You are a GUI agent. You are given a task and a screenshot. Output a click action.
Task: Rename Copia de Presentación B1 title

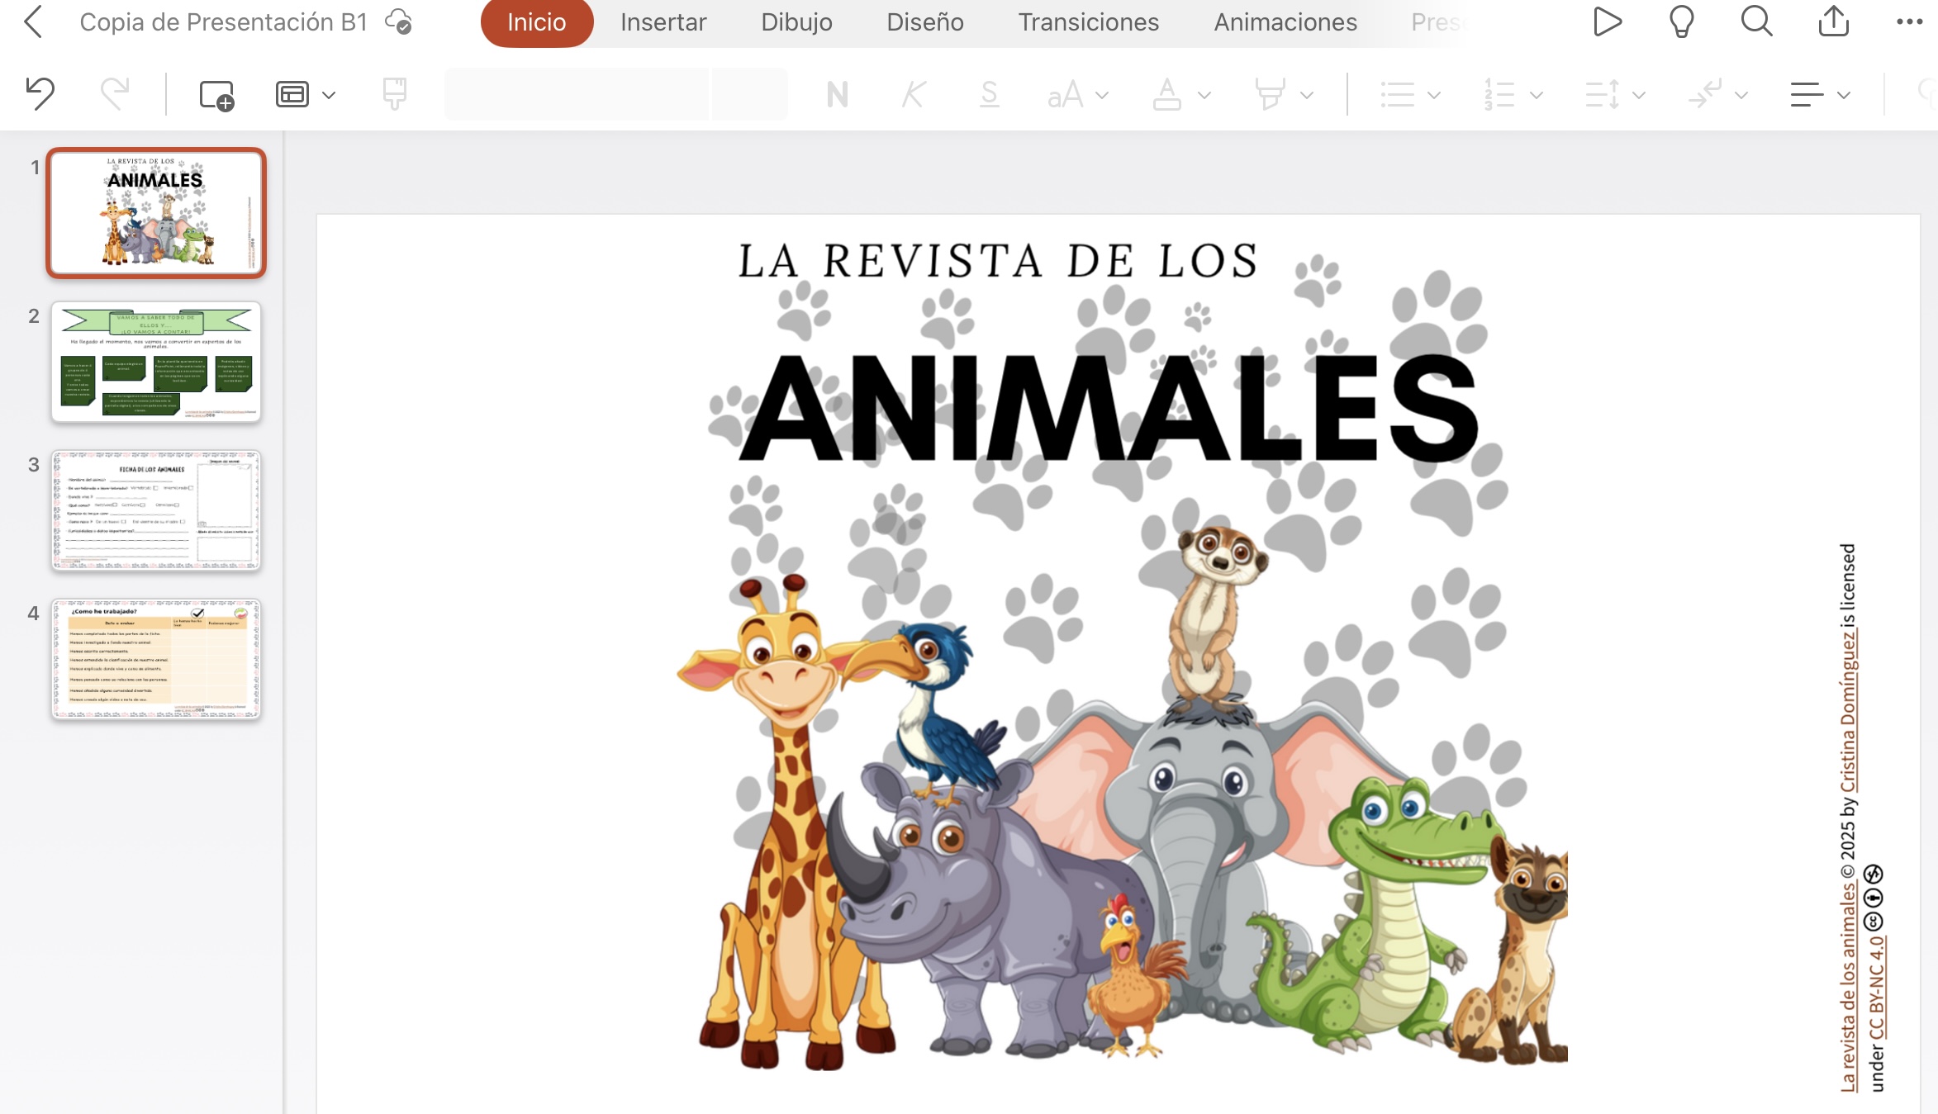click(223, 22)
